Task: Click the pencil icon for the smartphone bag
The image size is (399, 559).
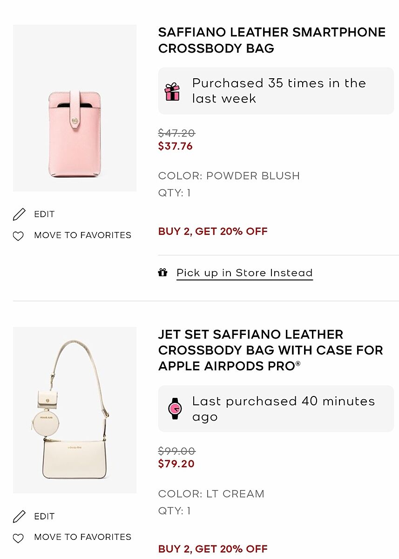Action: click(19, 214)
